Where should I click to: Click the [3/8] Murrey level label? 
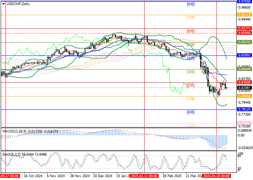pos(190,72)
